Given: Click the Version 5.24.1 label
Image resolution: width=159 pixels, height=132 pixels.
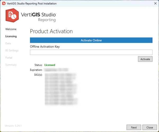Looking at the screenshot, I should 14,126.
